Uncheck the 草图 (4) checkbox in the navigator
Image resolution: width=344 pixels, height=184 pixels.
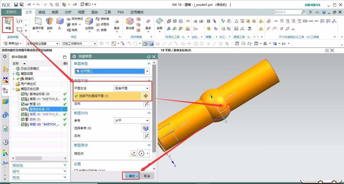(23, 114)
